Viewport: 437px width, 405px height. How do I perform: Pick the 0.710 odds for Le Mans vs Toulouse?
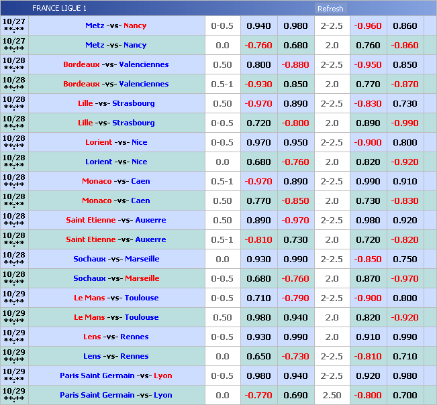coord(258,298)
